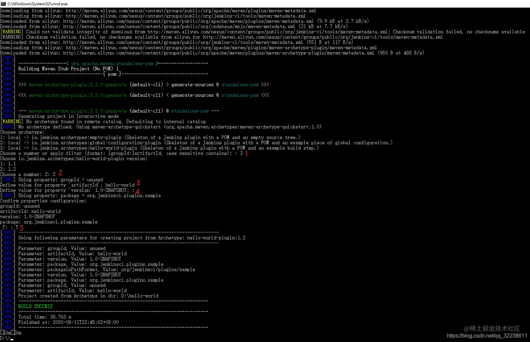Click the '--- maven-archetype-plugin:3.2.0:generate' line
The height and width of the screenshot is (342, 530).
click(110, 111)
